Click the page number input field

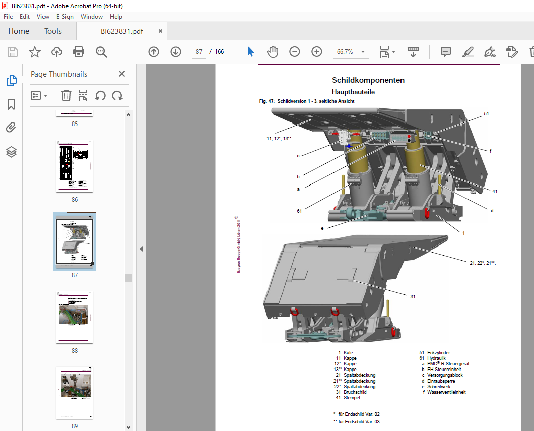[199, 52]
